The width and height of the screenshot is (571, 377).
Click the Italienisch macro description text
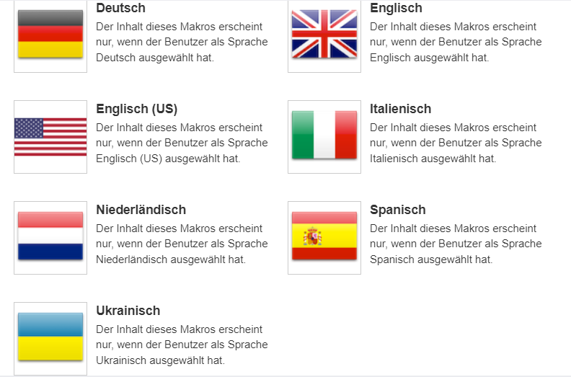(x=456, y=143)
